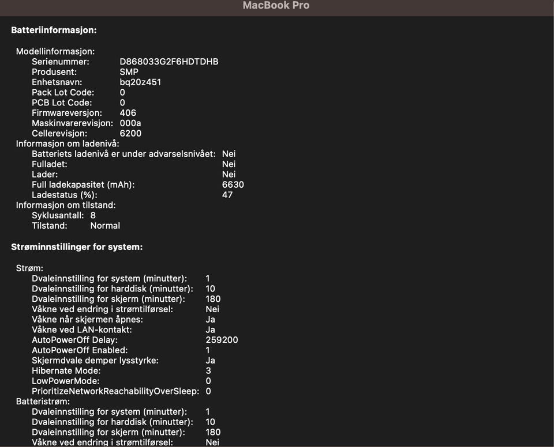Select firmware version value 406
554x447 pixels.
click(x=128, y=113)
